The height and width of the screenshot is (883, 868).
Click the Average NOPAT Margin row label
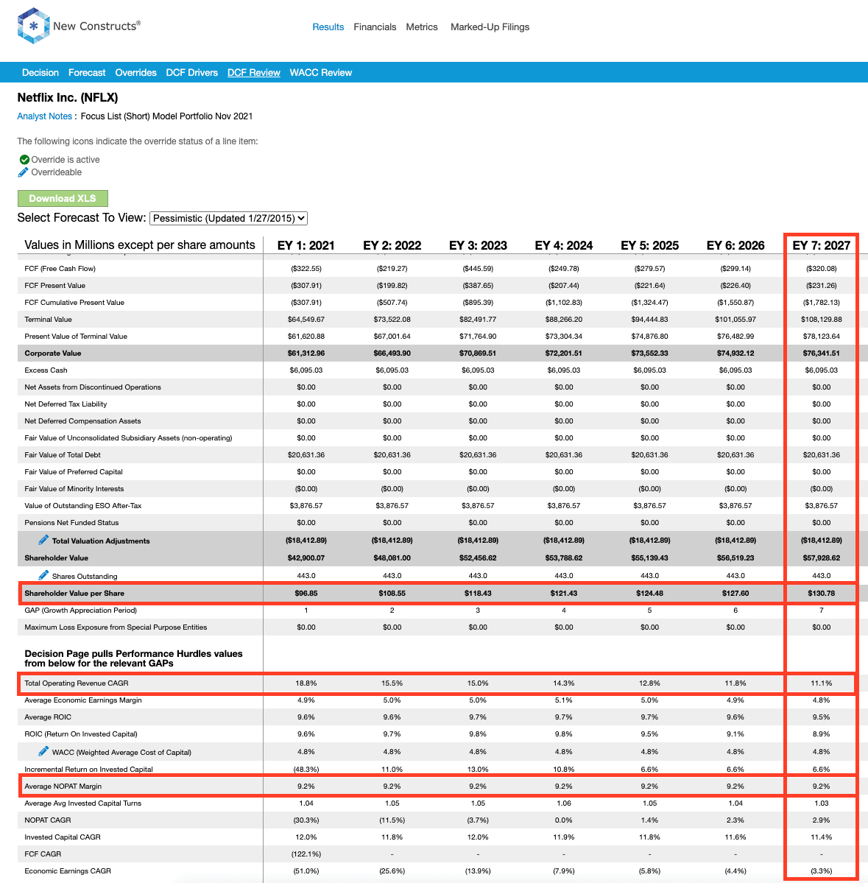coord(63,786)
